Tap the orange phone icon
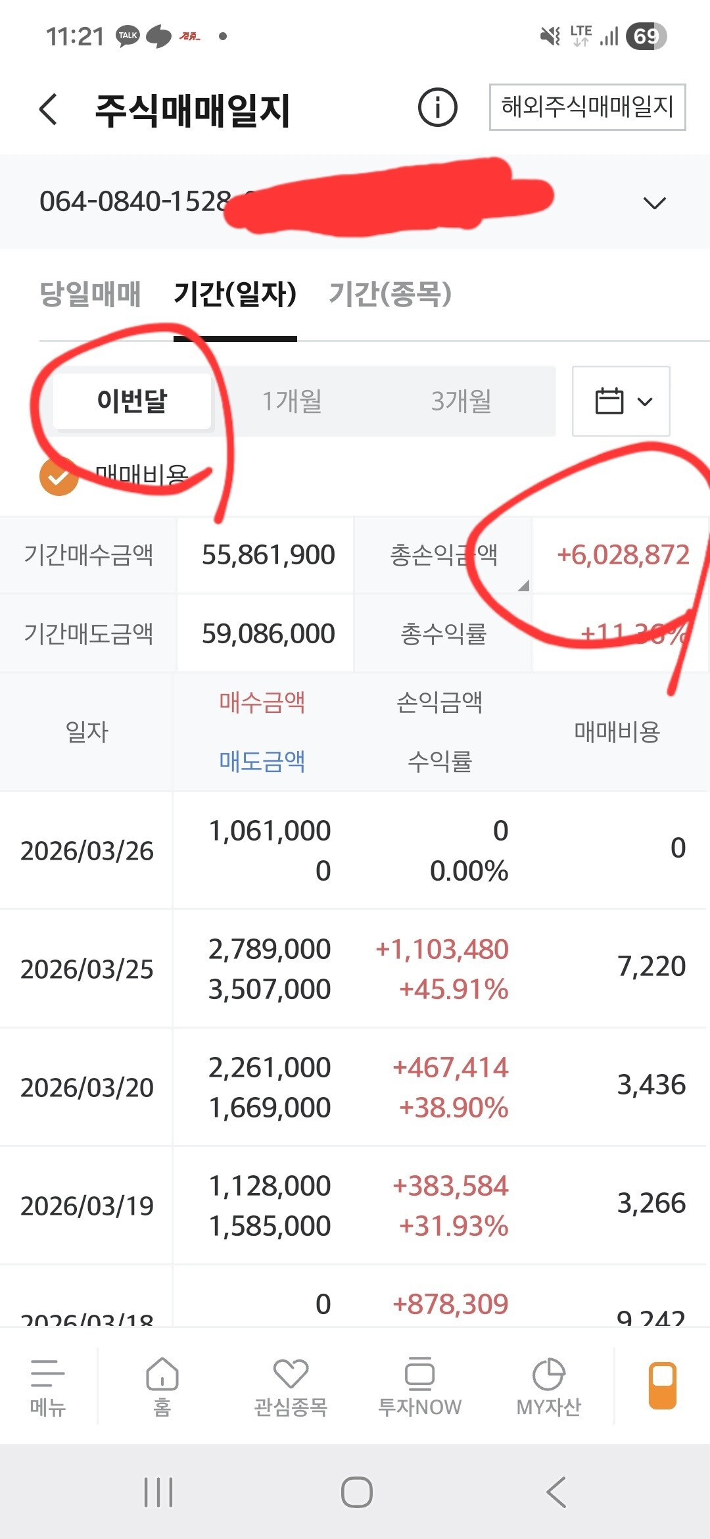Screen dimensions: 710x1539 pos(662,1385)
